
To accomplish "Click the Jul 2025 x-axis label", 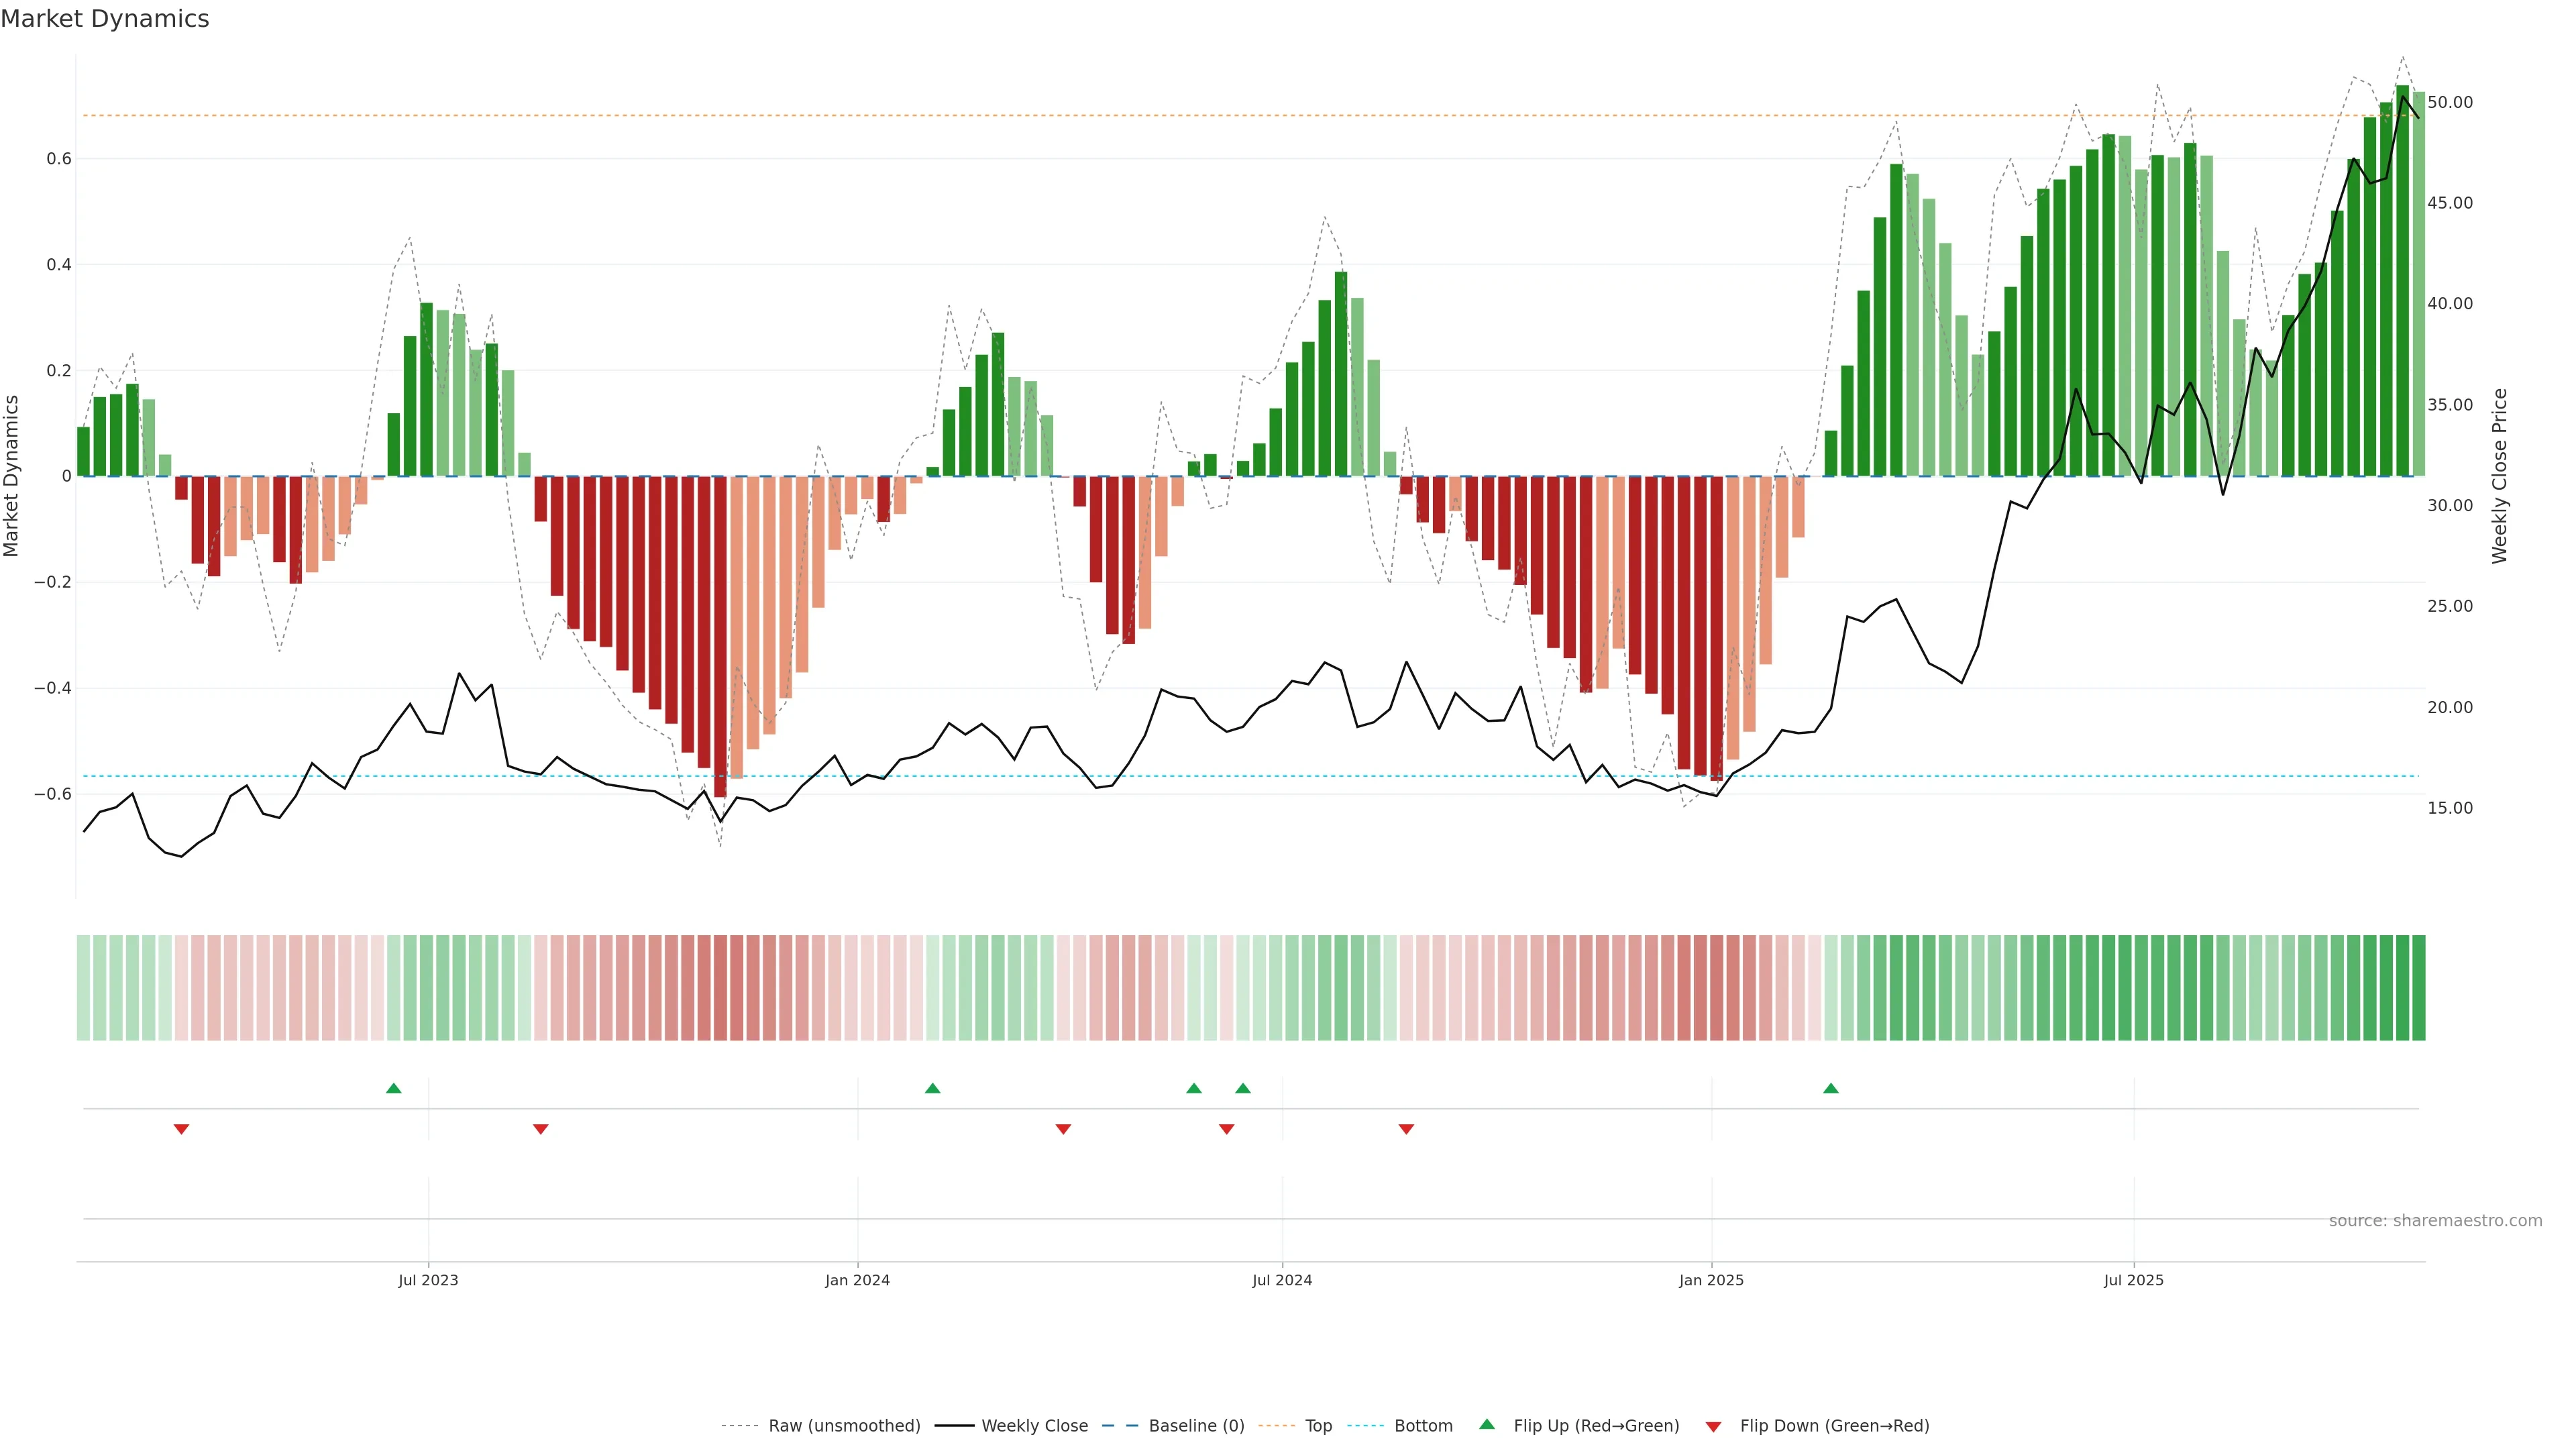I will point(2133,1280).
